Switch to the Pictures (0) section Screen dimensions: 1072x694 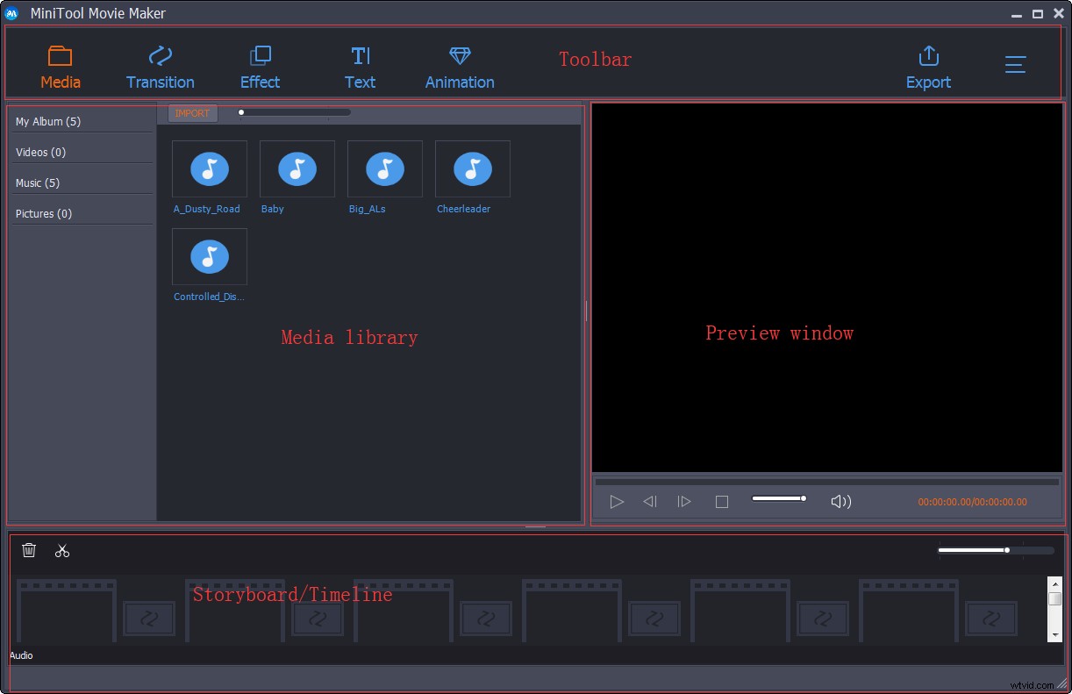pyautogui.click(x=44, y=213)
